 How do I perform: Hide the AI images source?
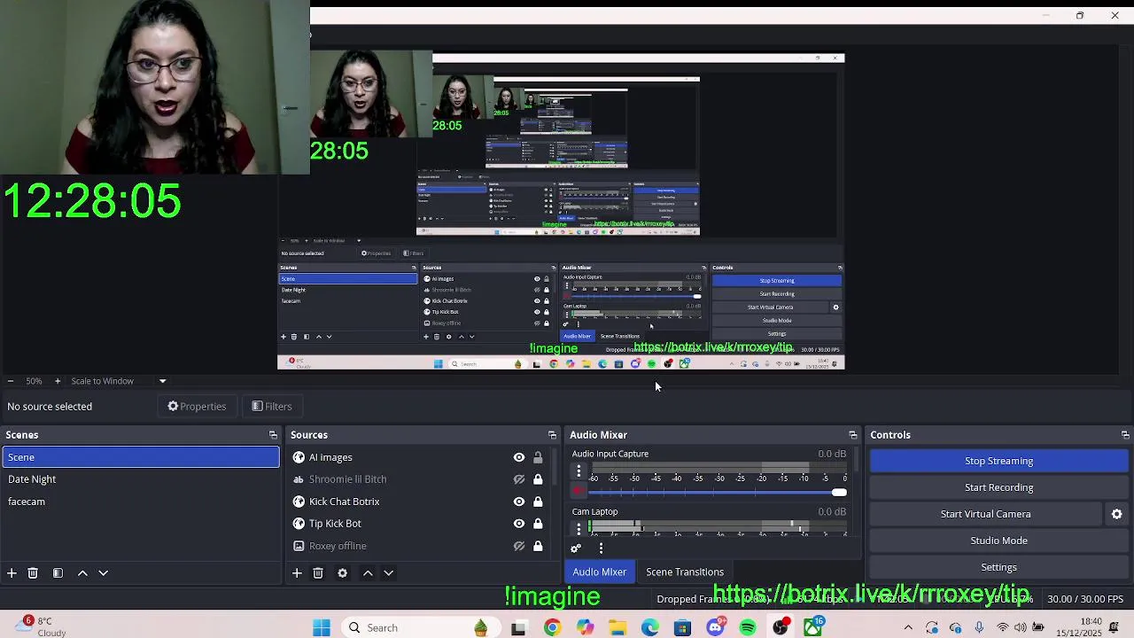519,457
